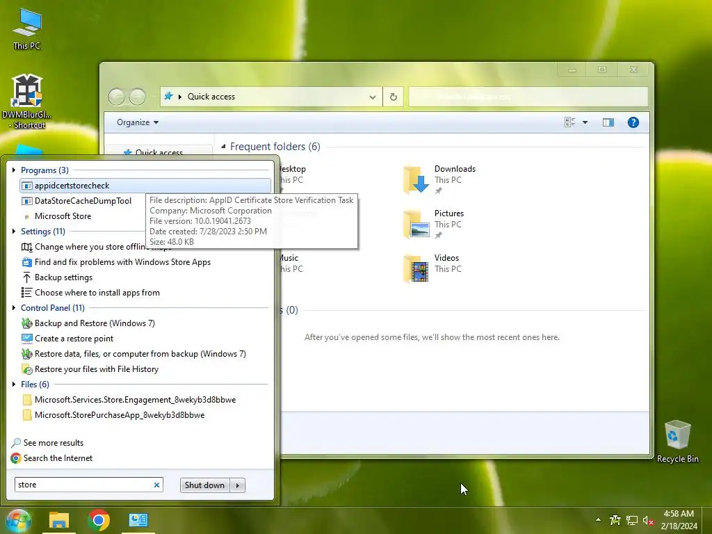The height and width of the screenshot is (534, 712).
Task: Open the language input tray icon
Action: point(615,520)
